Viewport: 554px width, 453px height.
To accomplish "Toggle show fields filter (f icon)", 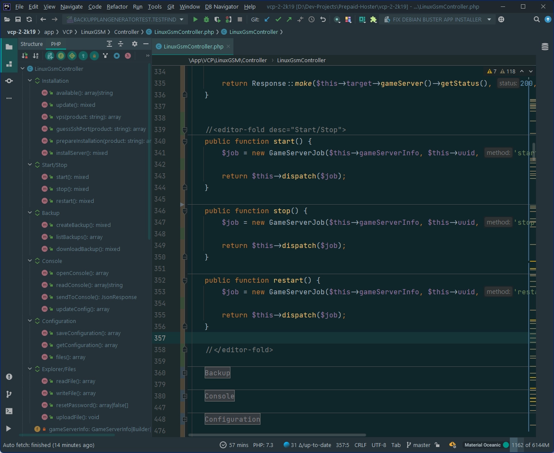I will [x=61, y=56].
